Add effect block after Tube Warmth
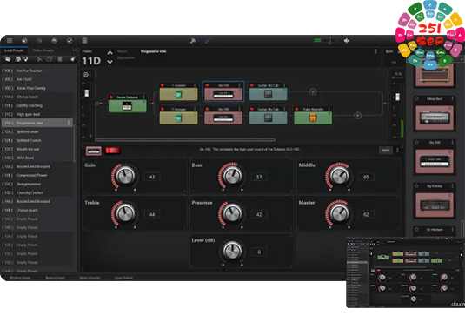Viewport: 465px width, 316px height. 357,115
